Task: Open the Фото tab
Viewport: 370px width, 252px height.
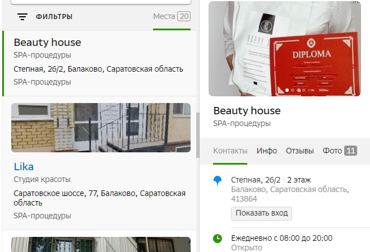Action: click(x=332, y=151)
